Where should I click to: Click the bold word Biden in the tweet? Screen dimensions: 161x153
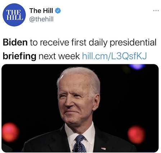[x=15, y=42]
